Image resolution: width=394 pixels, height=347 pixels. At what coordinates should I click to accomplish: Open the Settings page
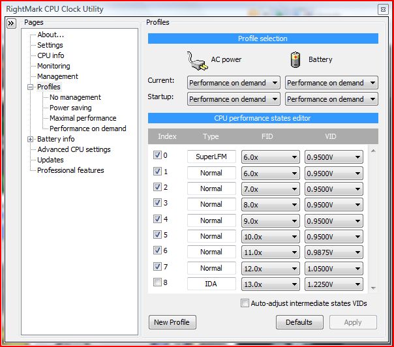(x=50, y=45)
